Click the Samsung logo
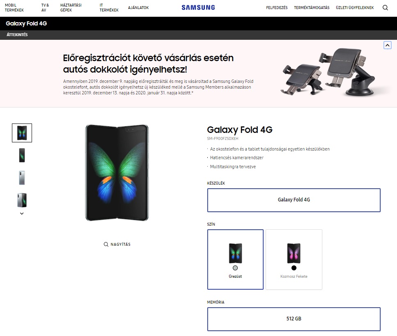Screen dimensions: 397x336 tap(198, 7)
